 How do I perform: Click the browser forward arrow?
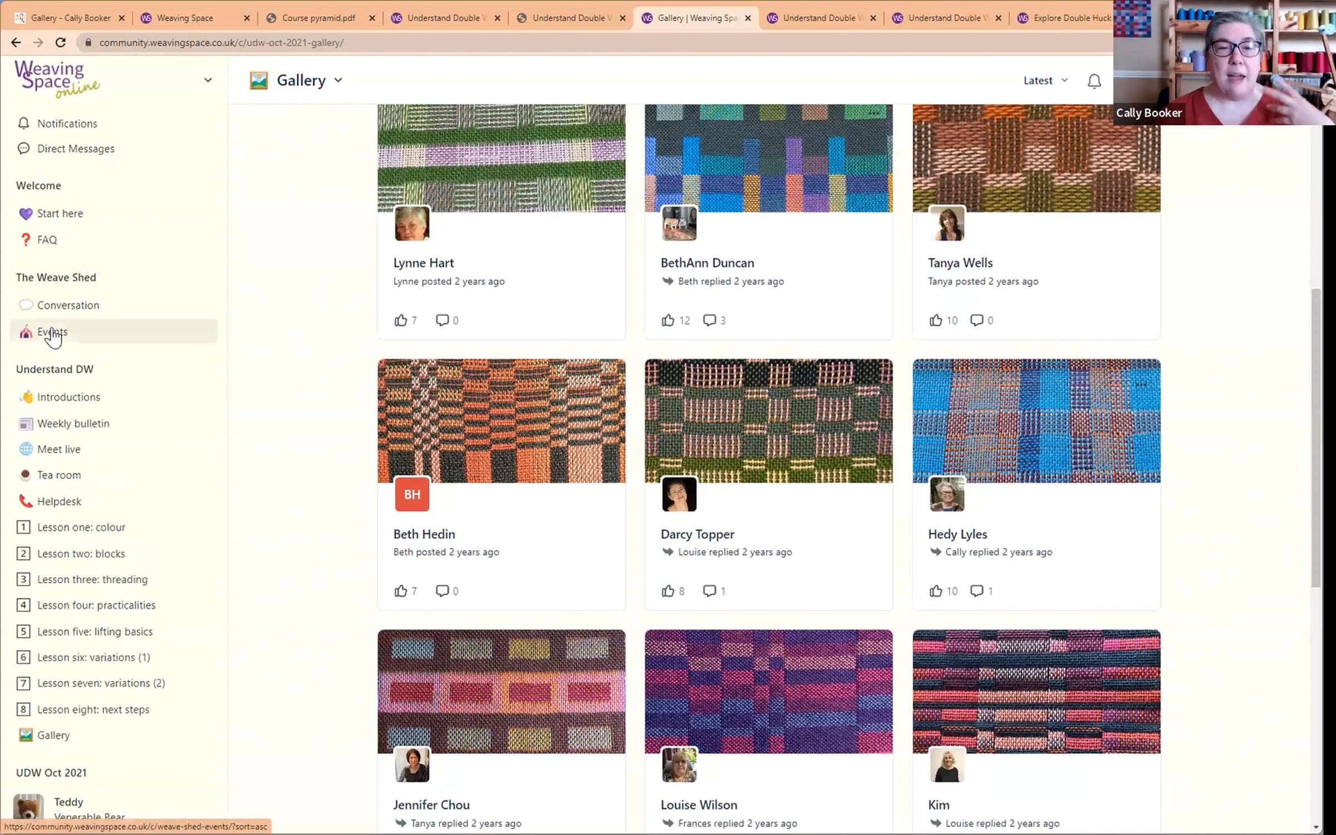pyautogui.click(x=38, y=42)
